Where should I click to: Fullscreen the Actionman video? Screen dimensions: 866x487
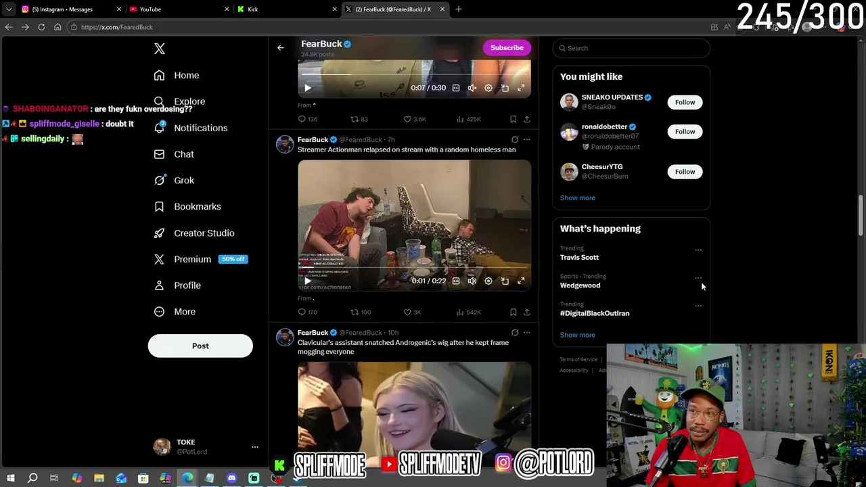tap(521, 281)
